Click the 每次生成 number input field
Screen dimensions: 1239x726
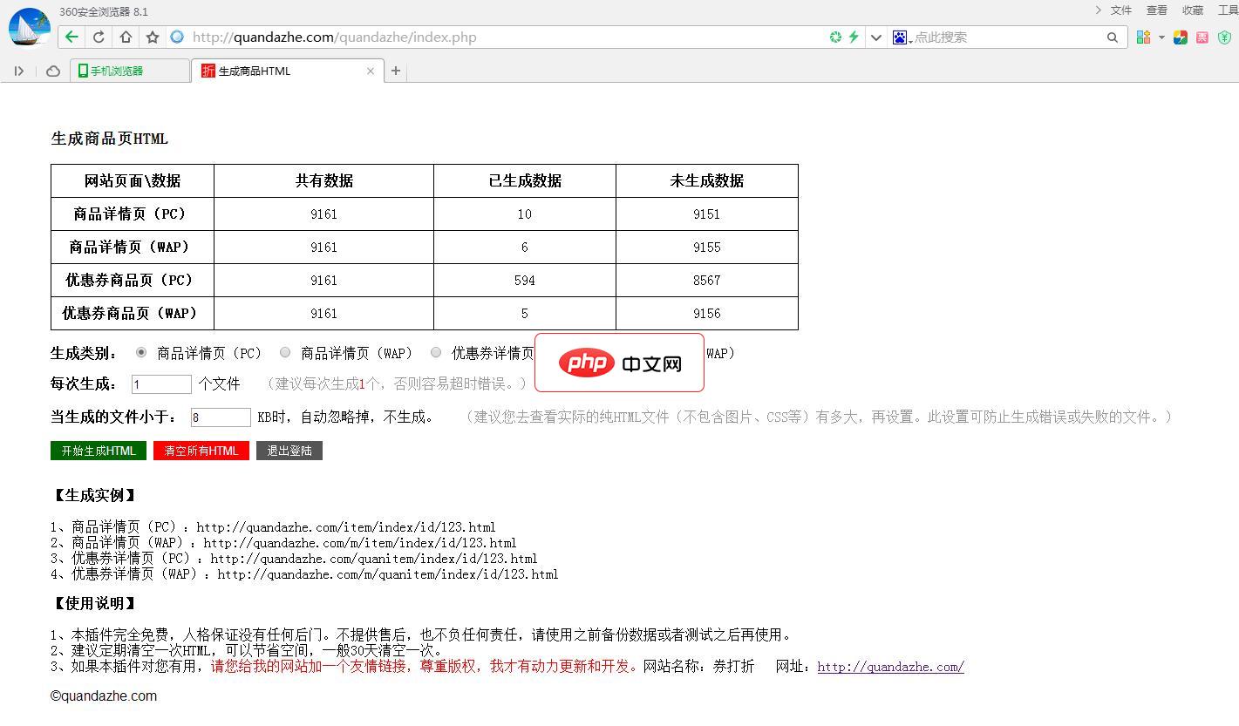[160, 383]
